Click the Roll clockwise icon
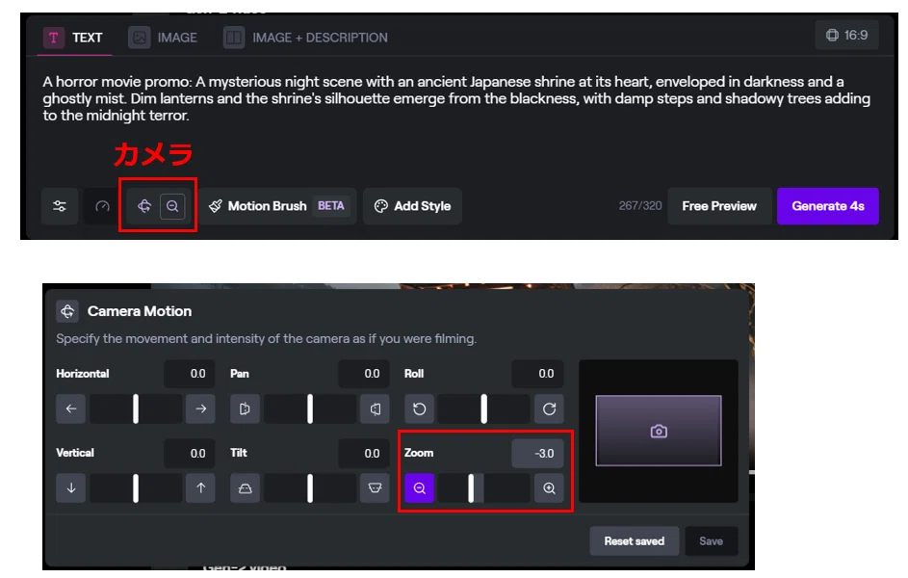Image resolution: width=908 pixels, height=578 pixels. tap(549, 408)
